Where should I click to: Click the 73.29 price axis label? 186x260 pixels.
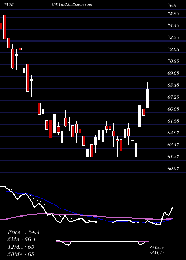pos(173,37)
